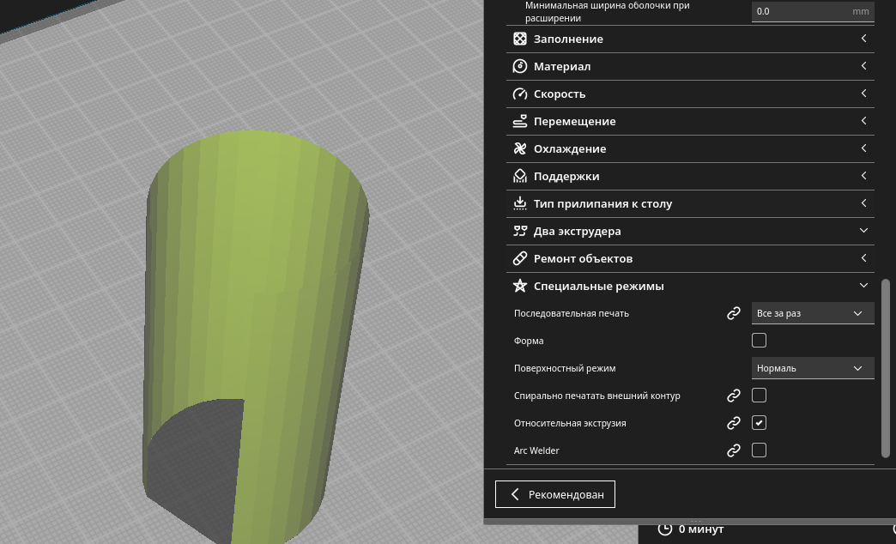The height and width of the screenshot is (544, 896).
Task: Click the Скорость speedometer icon
Action: [x=519, y=94]
